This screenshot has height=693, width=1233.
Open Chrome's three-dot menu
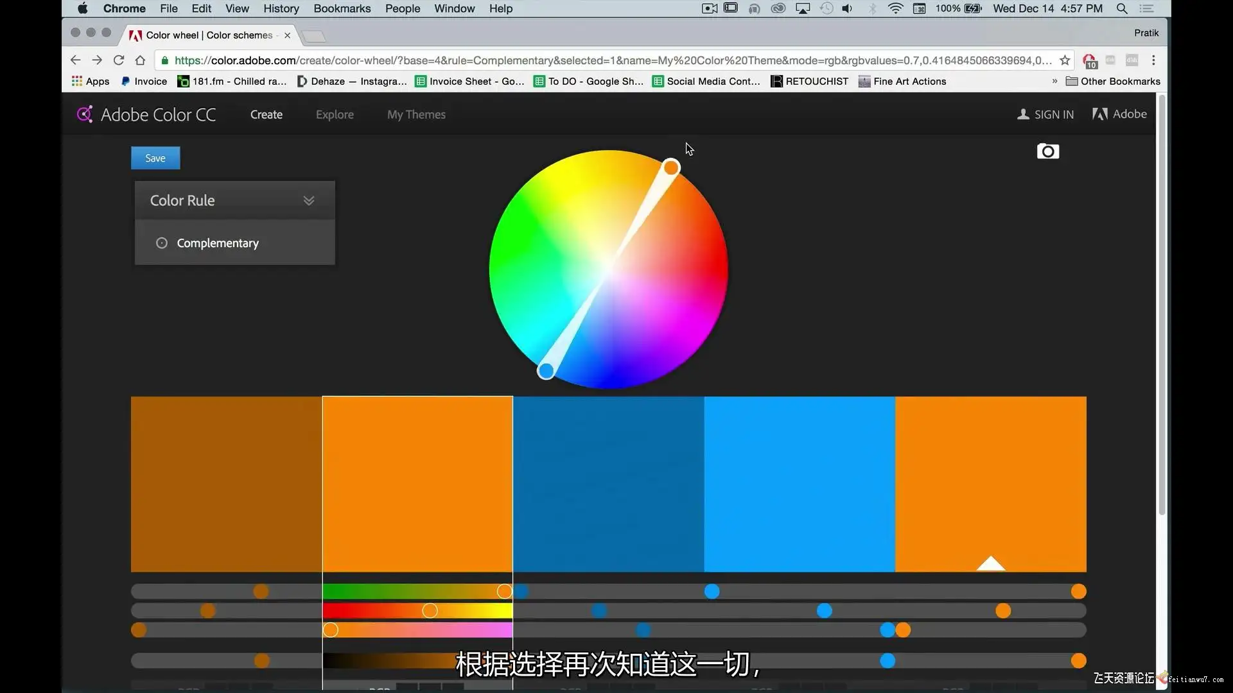coord(1153,60)
